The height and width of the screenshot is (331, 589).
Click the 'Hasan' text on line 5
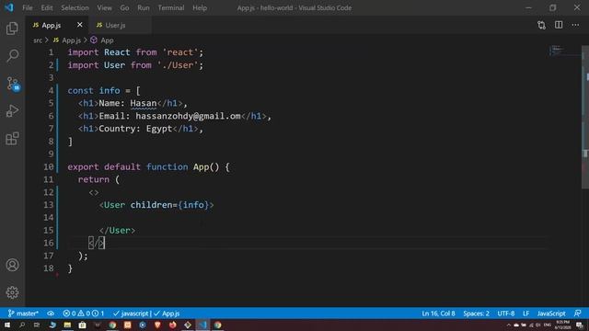point(144,103)
